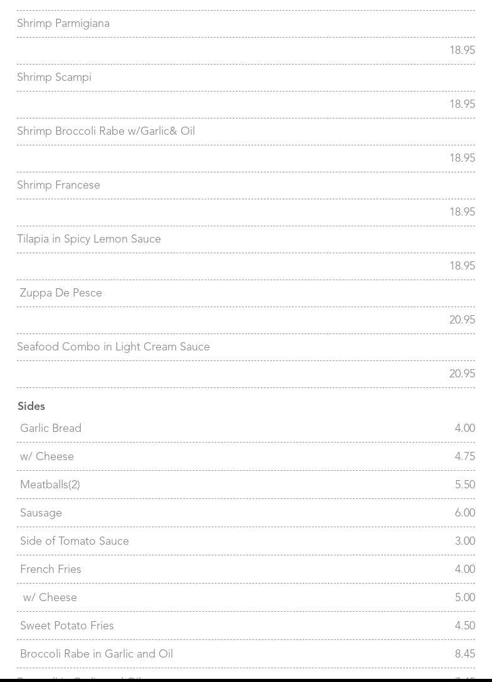Select the Garlic Bread side
The image size is (492, 682).
[51, 429]
